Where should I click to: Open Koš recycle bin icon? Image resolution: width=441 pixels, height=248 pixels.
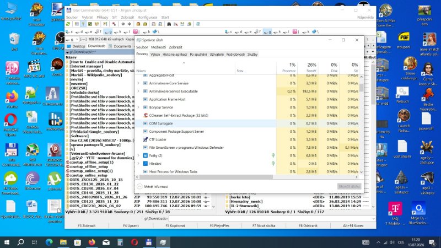point(14,42)
